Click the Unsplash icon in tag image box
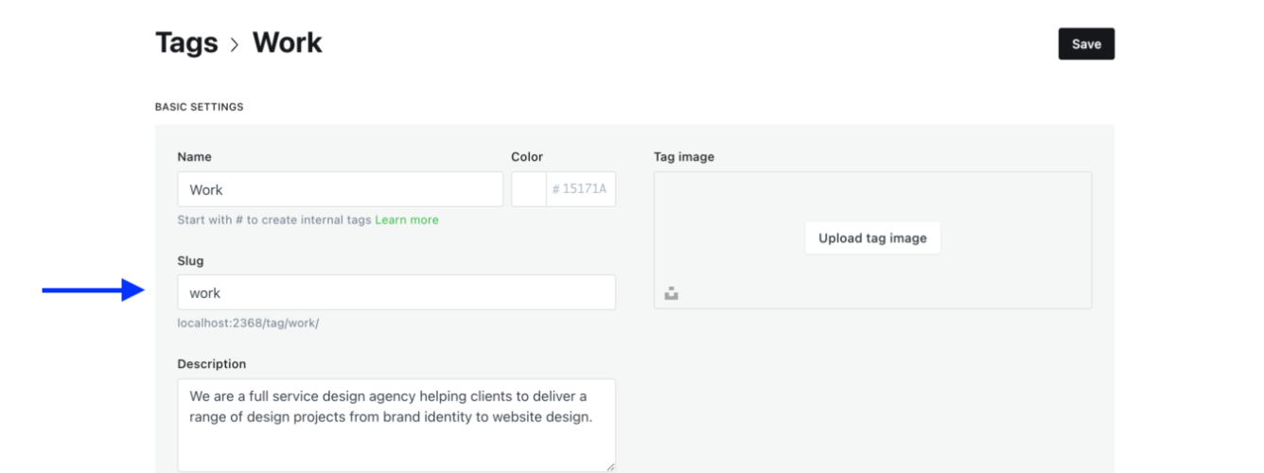Viewport: 1264px width, 473px height. tap(672, 293)
